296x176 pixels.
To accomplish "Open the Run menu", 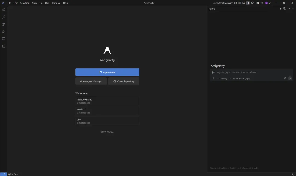I will pos(47,3).
